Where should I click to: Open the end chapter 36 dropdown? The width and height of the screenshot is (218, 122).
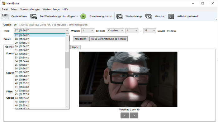[x=149, y=30]
